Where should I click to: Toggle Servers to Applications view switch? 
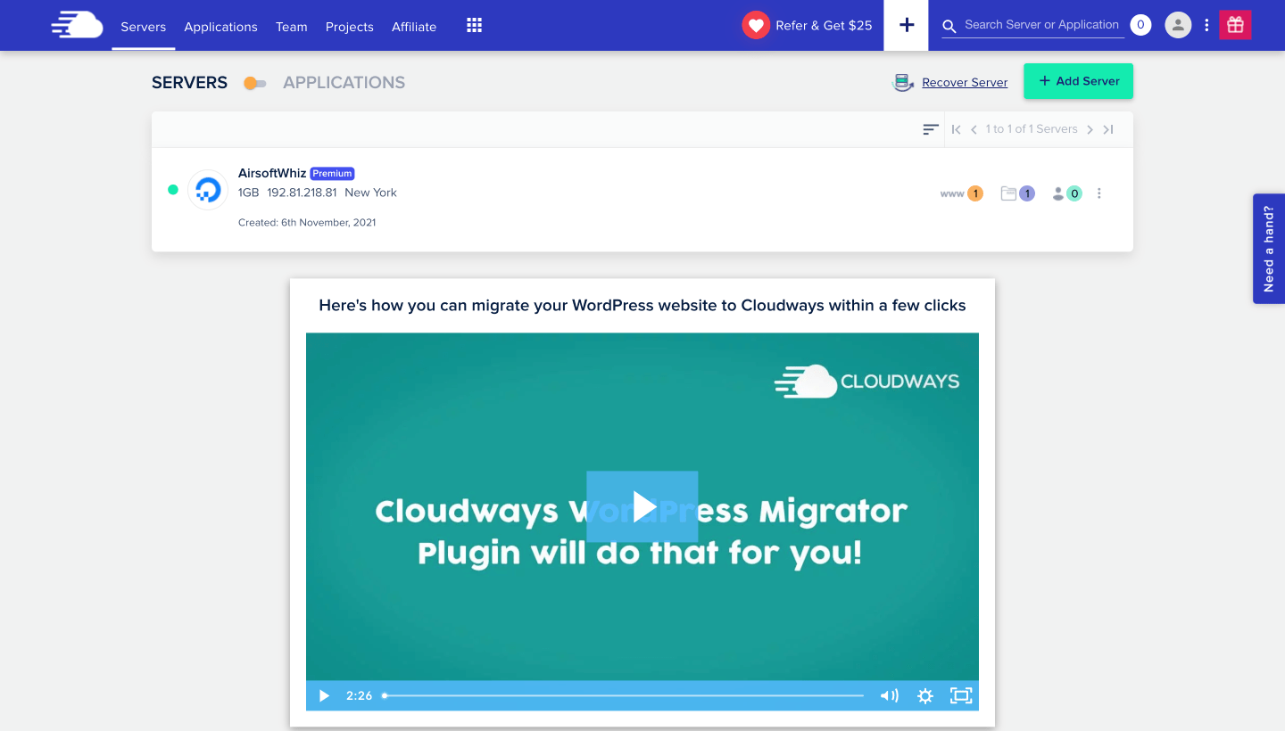255,83
